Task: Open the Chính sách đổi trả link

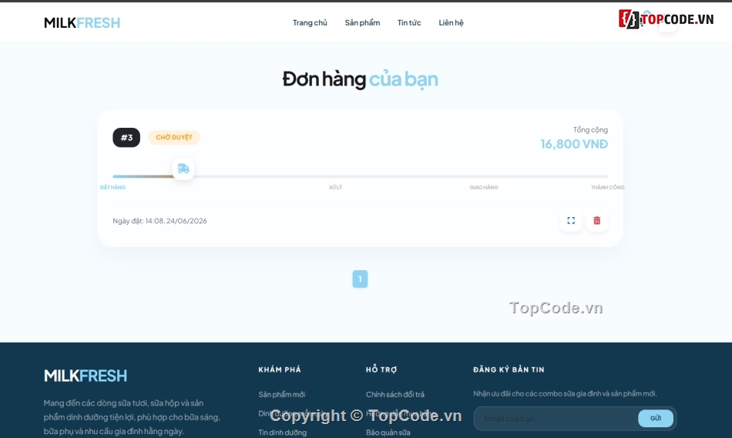Action: 395,395
